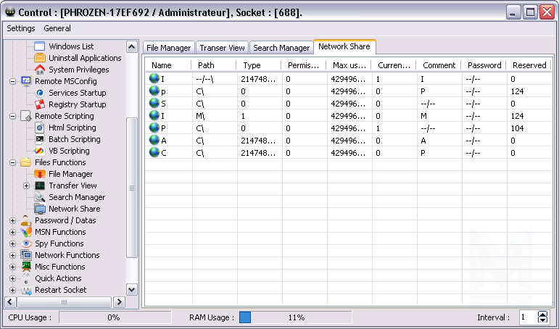Image resolution: width=559 pixels, height=329 pixels.
Task: Select Network Share in the tree
Action: click(x=74, y=209)
